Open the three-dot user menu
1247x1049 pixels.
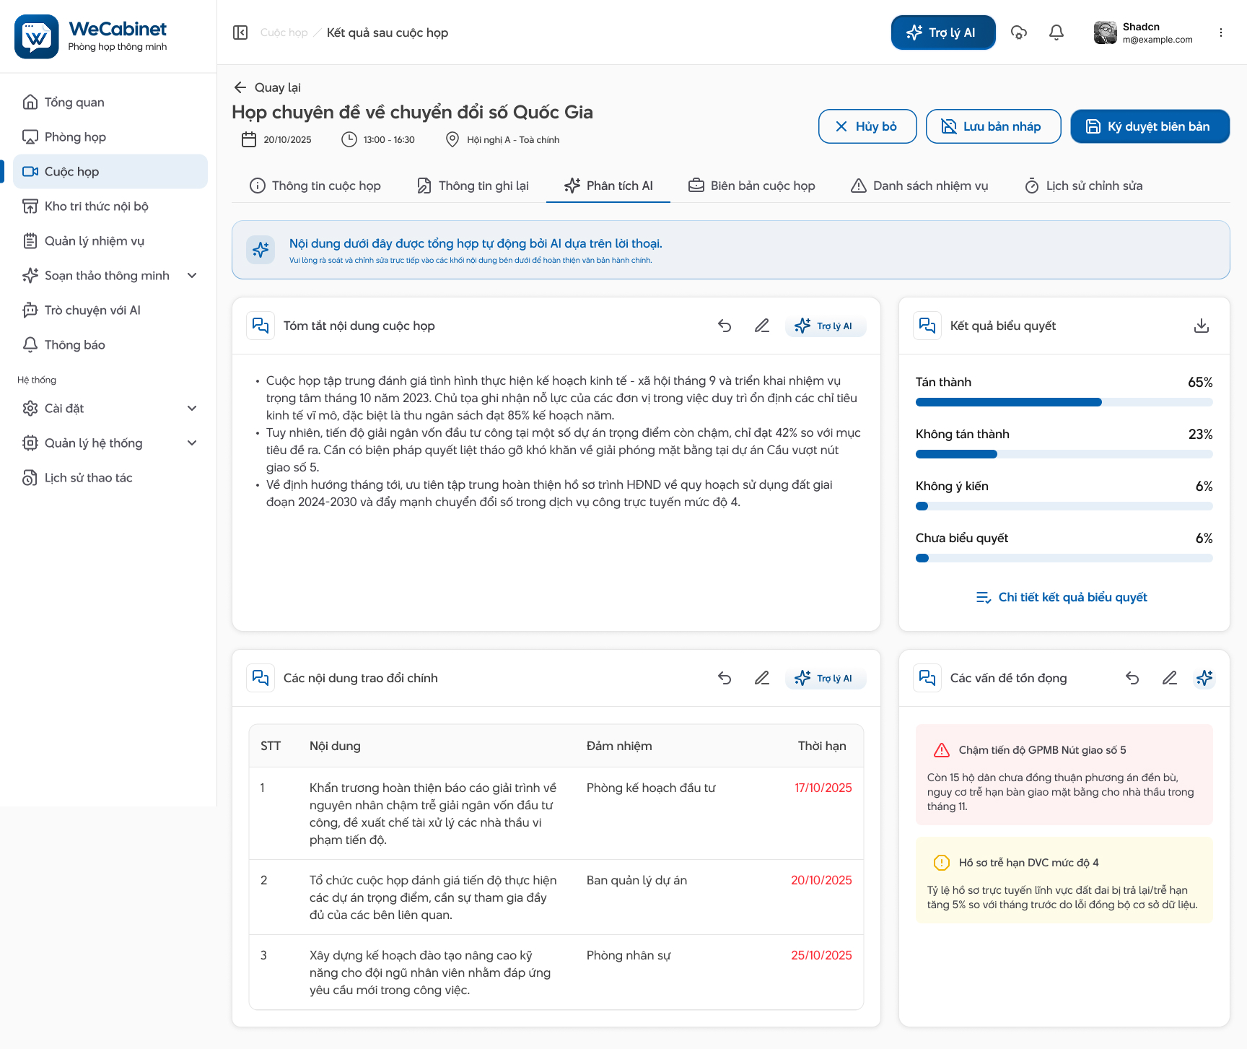(1221, 32)
